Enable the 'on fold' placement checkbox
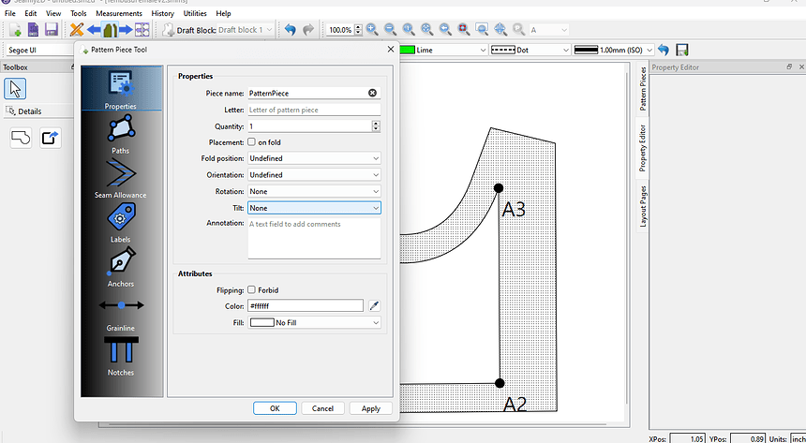Screen dimensions: 806x443 252,142
